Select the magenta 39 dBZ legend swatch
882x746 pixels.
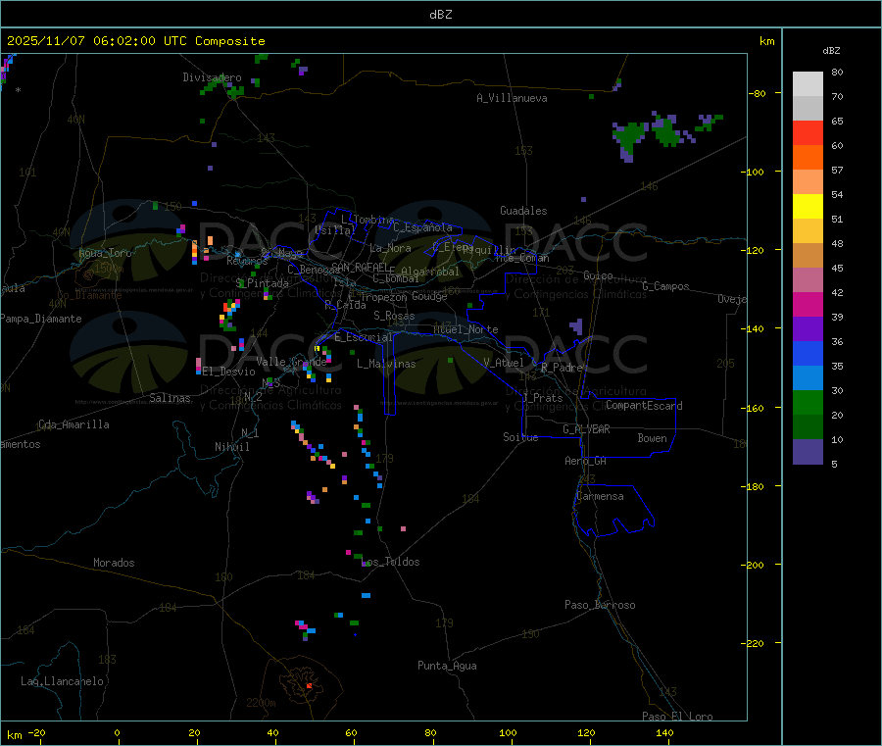[x=808, y=304]
